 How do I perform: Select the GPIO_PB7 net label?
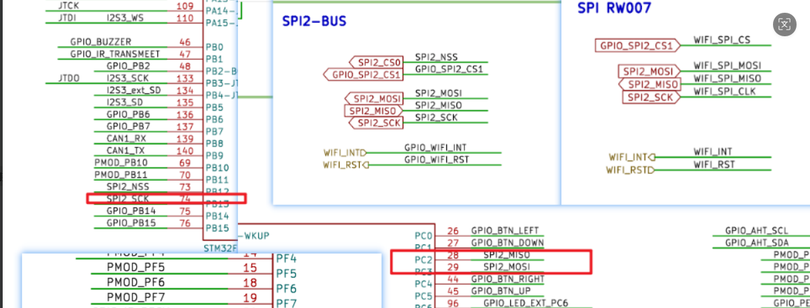pos(128,126)
